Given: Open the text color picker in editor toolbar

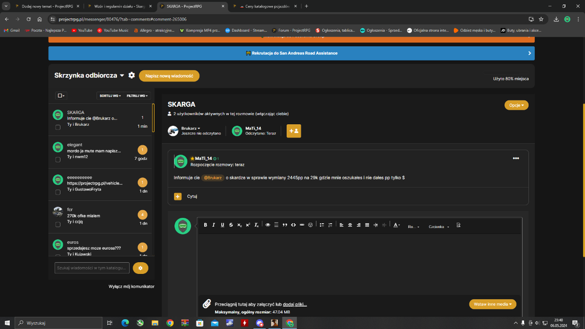Looking at the screenshot, I should 397,225.
